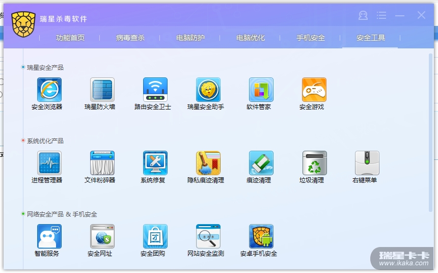
Task: Click the 瑞星安全产品 section heading
Action: coord(45,68)
